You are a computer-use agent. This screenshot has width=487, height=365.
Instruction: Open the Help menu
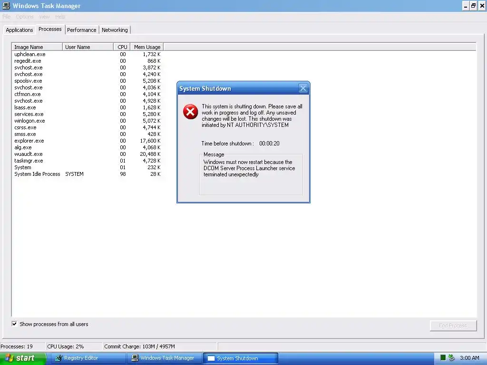click(60, 17)
